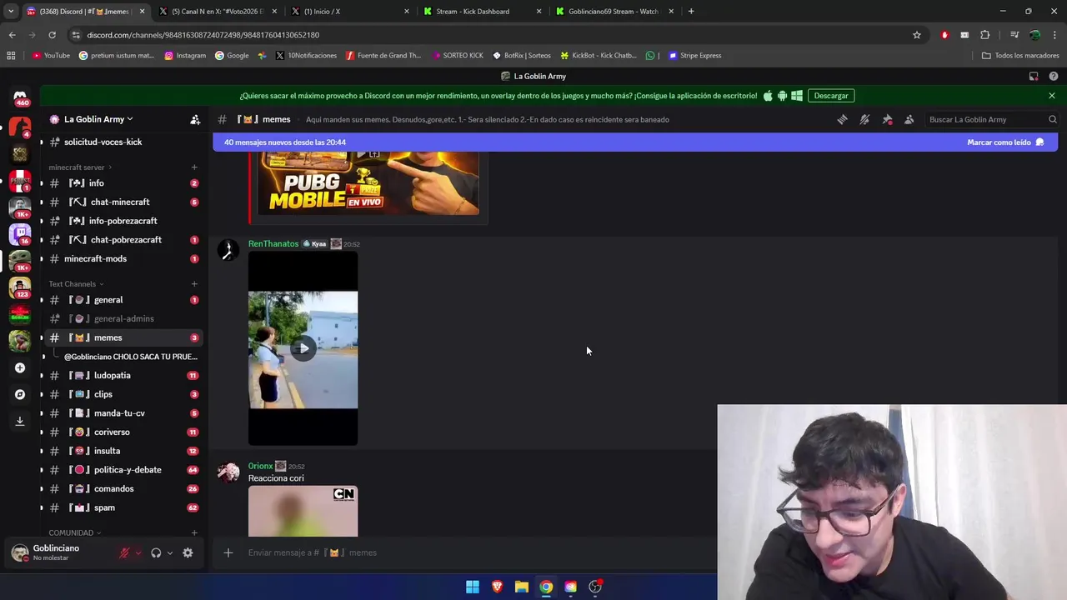
Task: Reload the page in Chrome
Action: [52, 35]
